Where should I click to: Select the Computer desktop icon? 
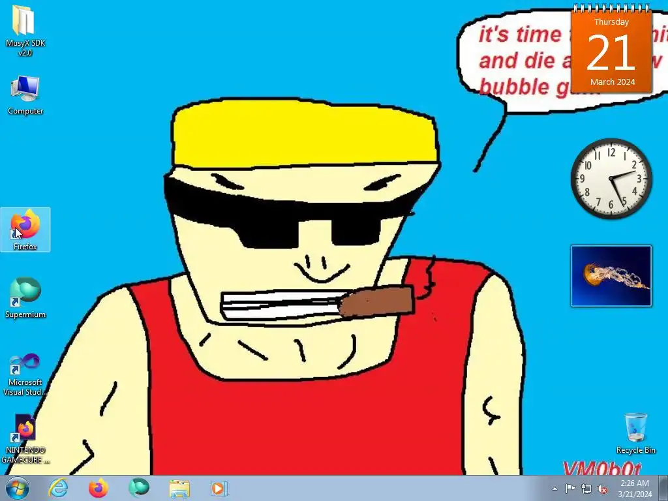[x=25, y=95]
